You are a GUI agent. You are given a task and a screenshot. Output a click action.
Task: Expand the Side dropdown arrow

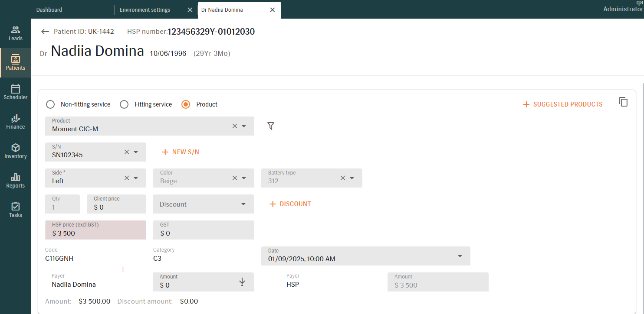(x=136, y=178)
